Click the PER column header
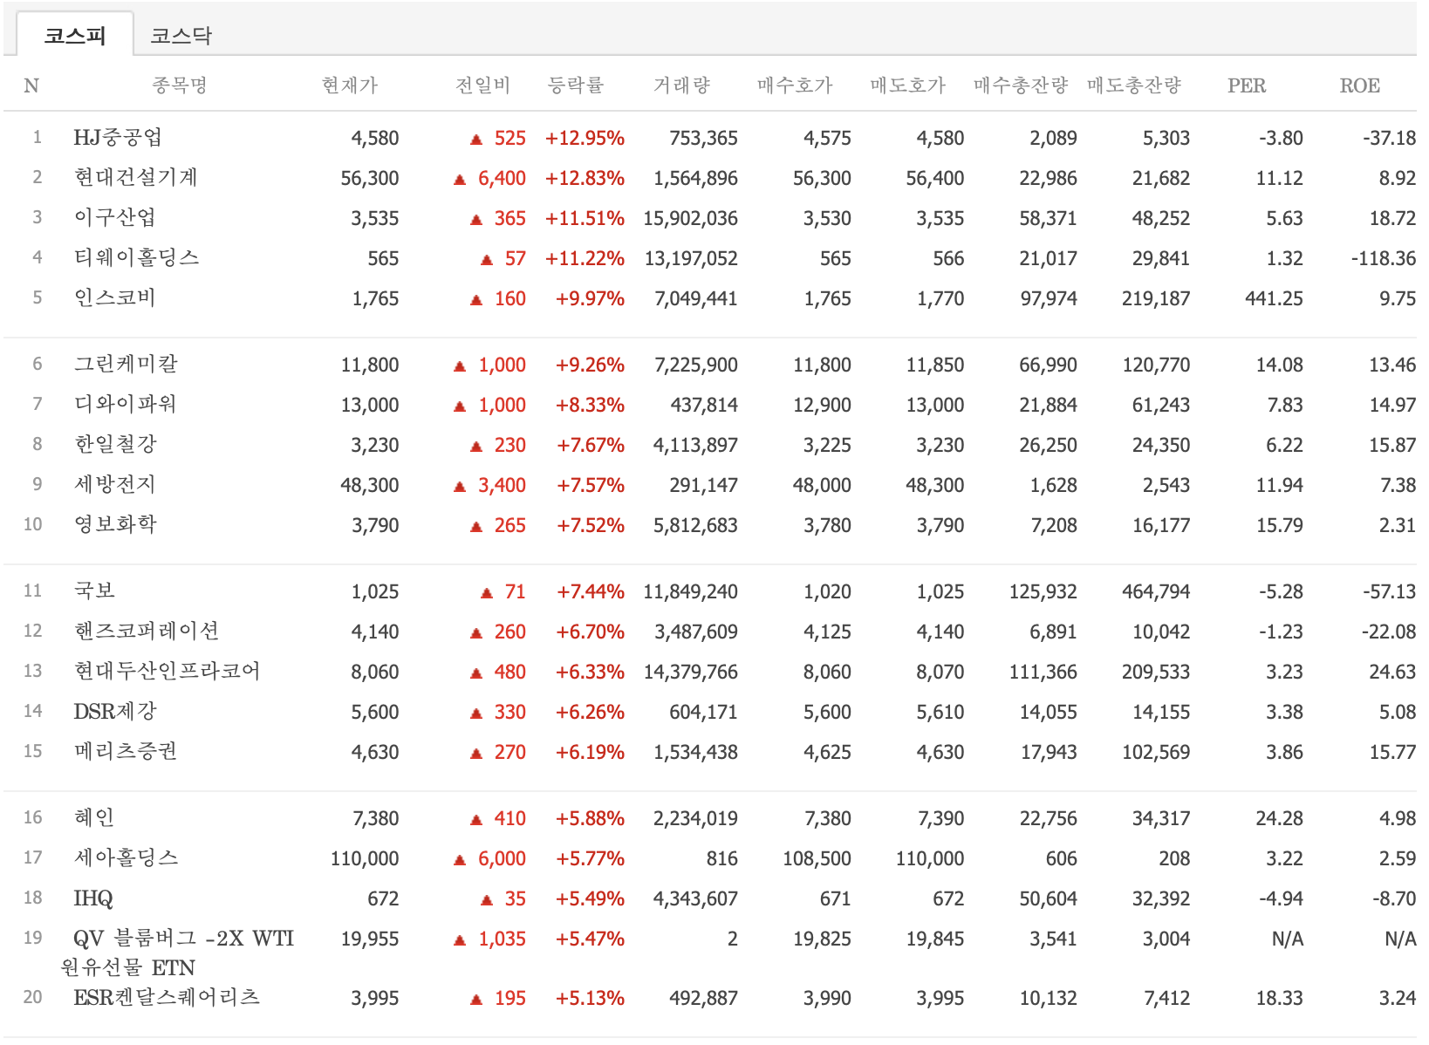The width and height of the screenshot is (1429, 1045). (1247, 85)
